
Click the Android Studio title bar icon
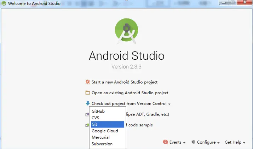(4, 3)
